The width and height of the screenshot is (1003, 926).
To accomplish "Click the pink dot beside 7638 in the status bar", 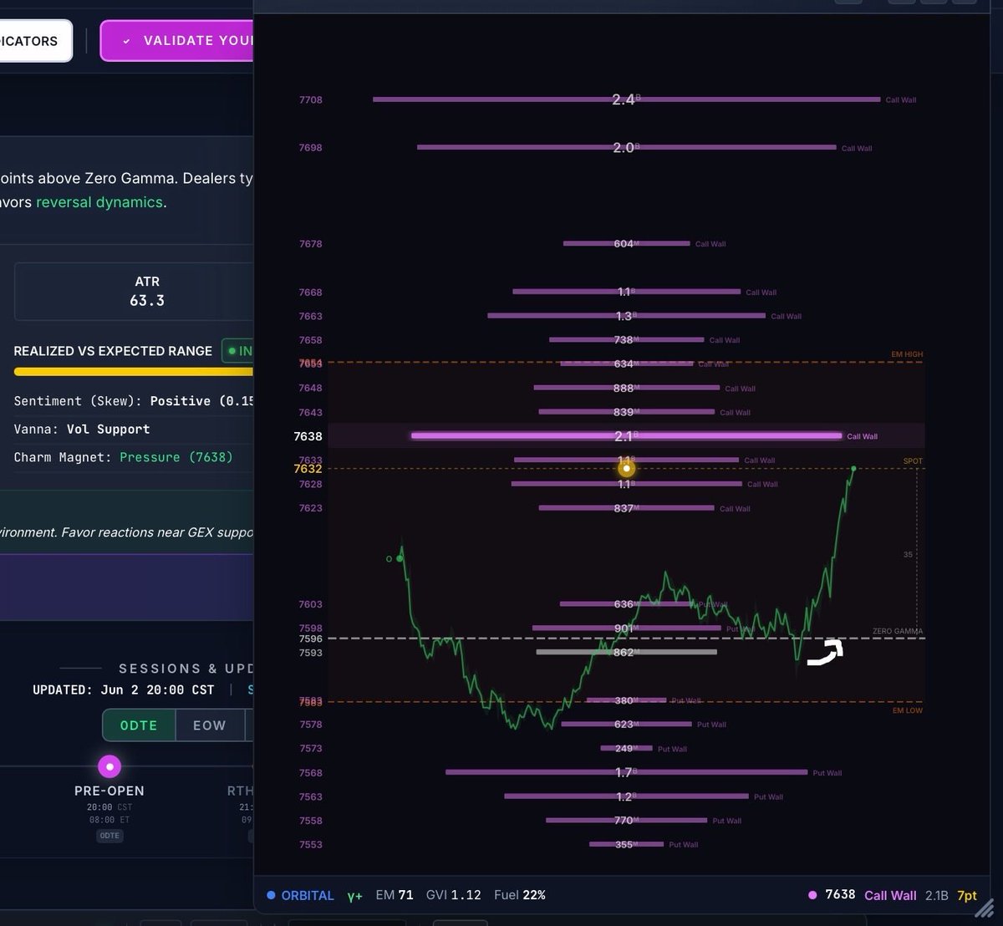I will [x=812, y=895].
